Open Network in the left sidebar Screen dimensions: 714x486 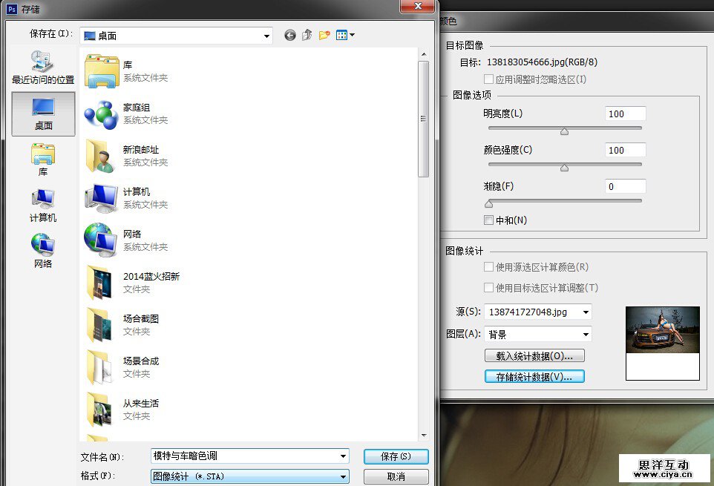point(43,251)
